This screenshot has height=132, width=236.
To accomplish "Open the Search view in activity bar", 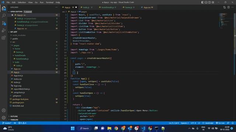I will 4,15.
